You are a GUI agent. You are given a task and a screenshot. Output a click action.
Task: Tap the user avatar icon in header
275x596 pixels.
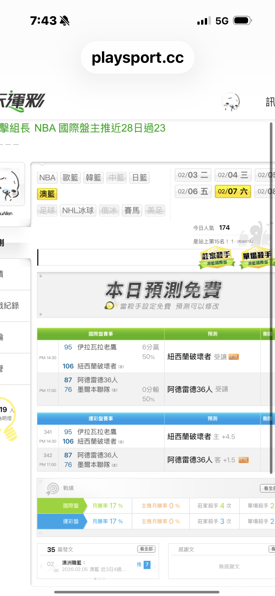click(x=231, y=102)
